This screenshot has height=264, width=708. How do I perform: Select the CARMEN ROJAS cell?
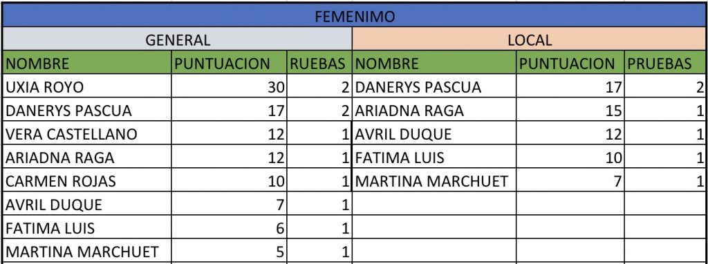point(86,180)
